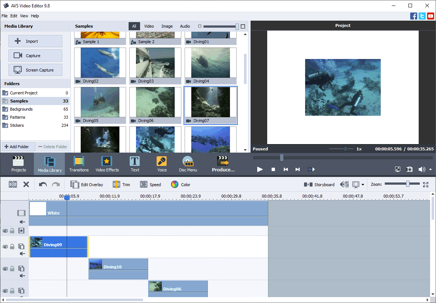This screenshot has width=436, height=303.
Task: Open the preview display mode dropdown
Action: coord(363,185)
